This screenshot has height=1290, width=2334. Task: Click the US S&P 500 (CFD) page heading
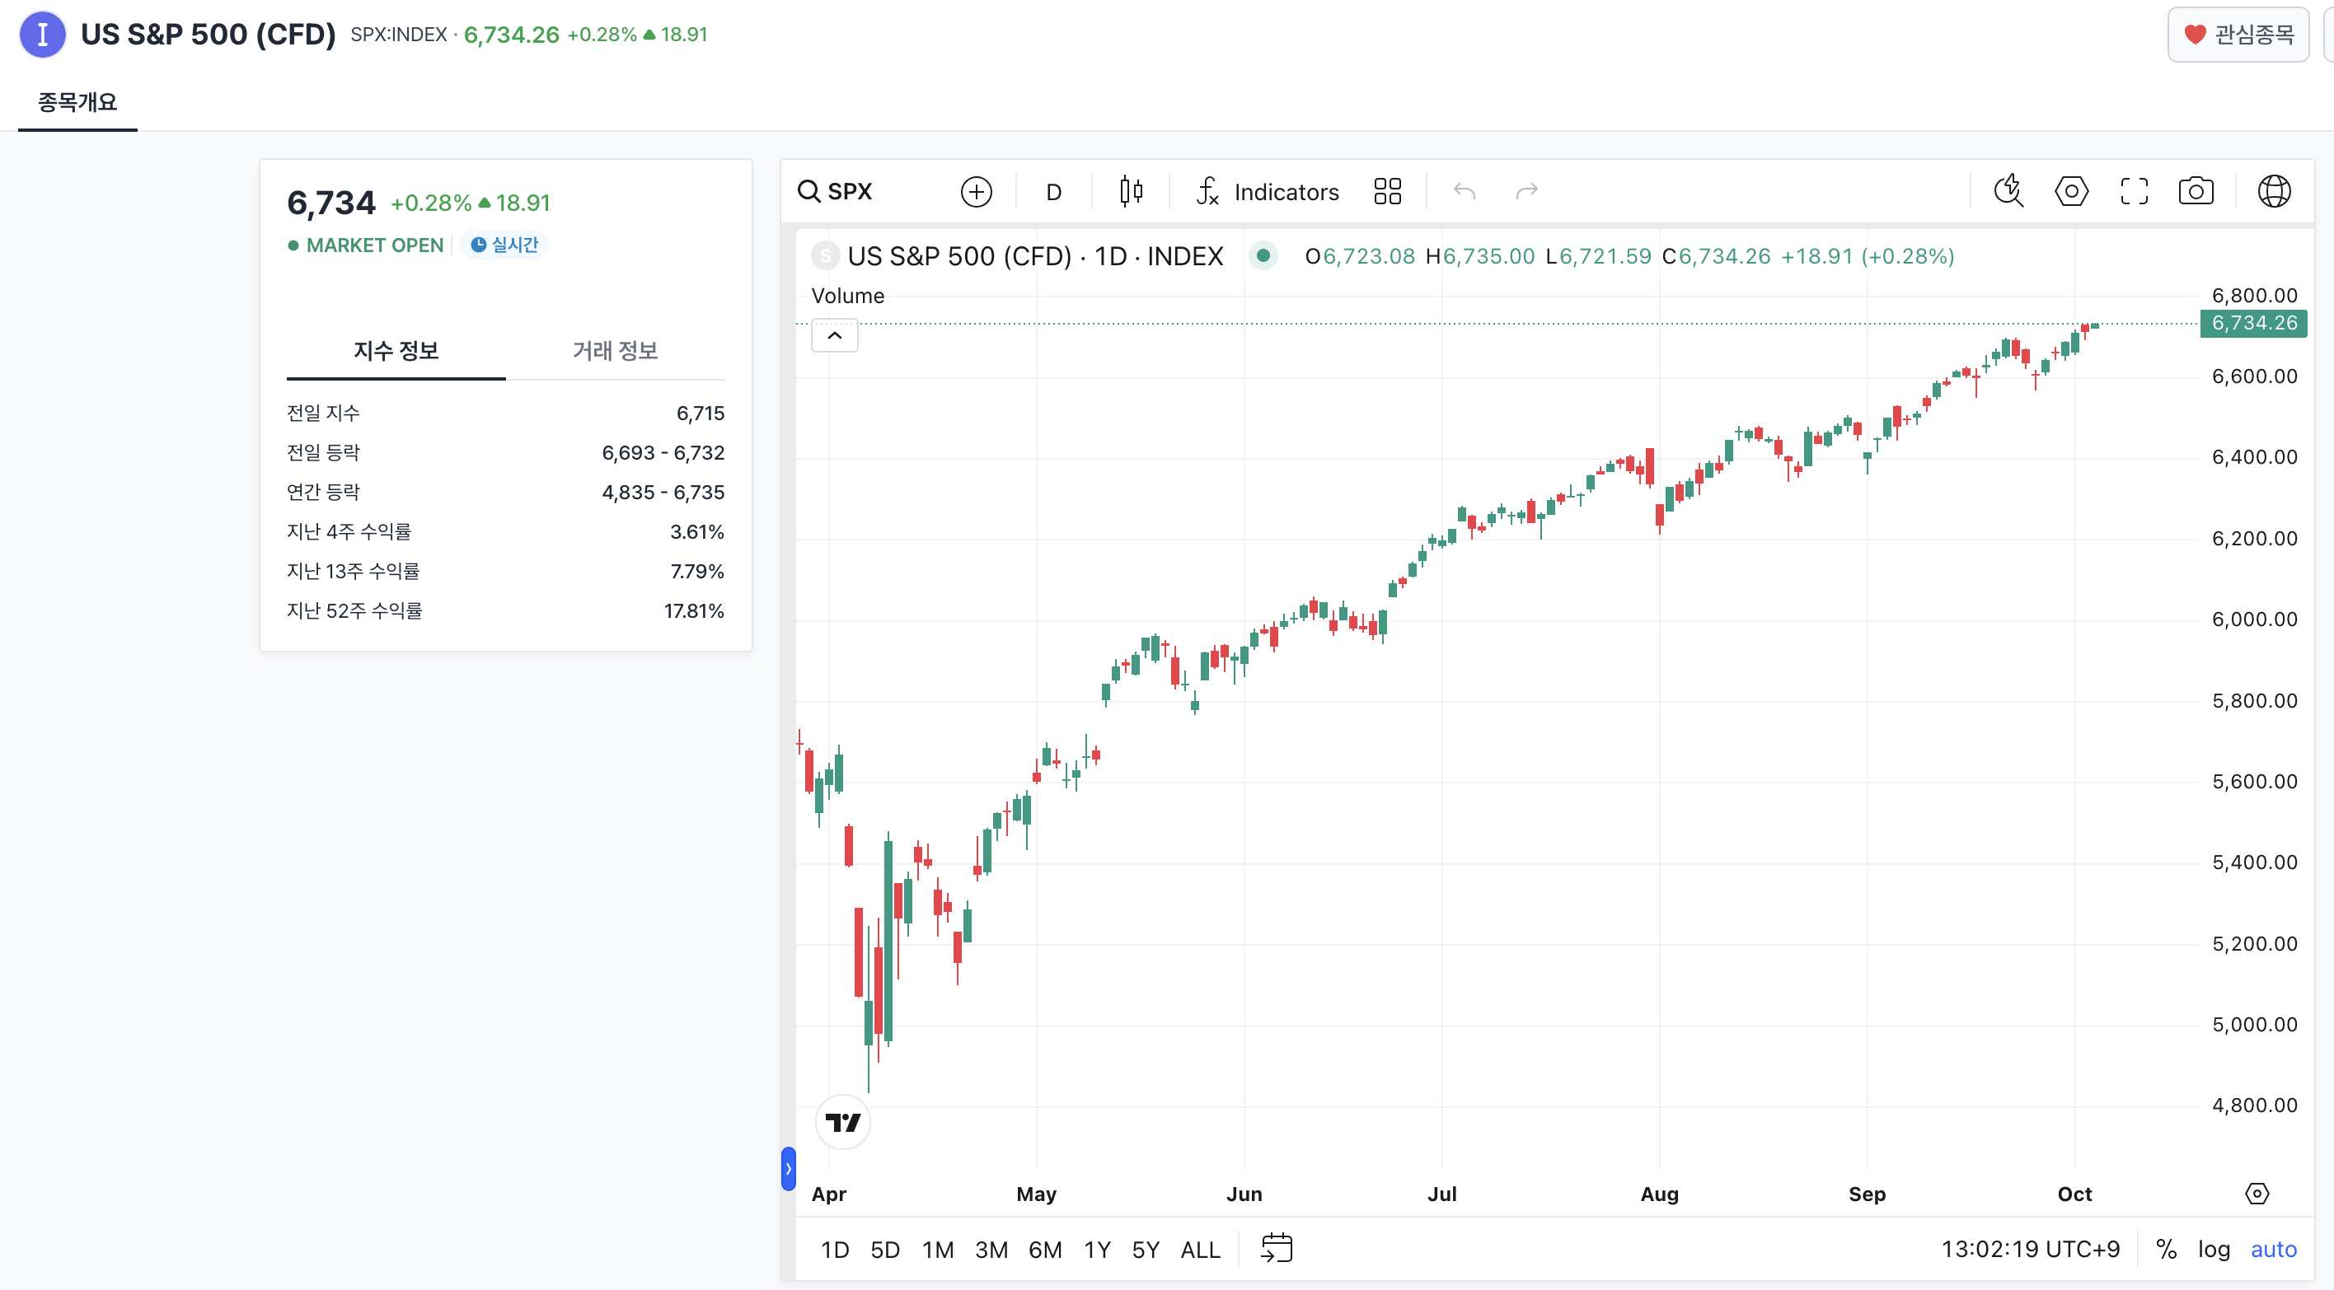pyautogui.click(x=208, y=35)
